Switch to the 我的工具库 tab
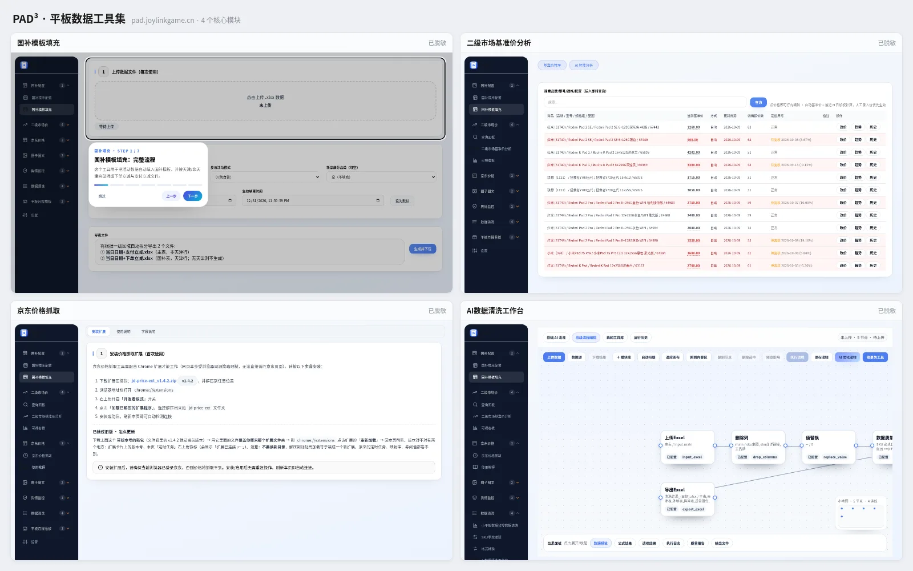The height and width of the screenshot is (571, 913). pyautogui.click(x=615, y=337)
